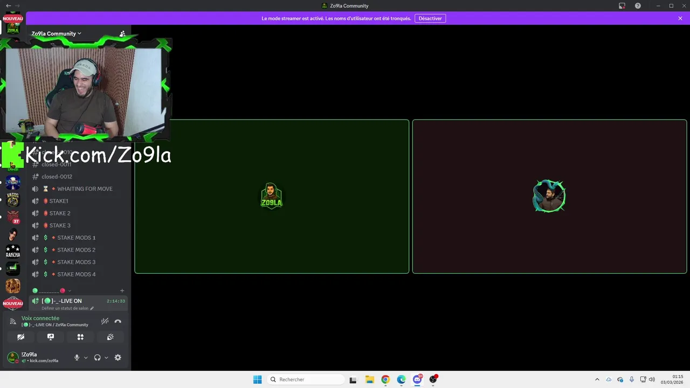Screen dimensions: 690x388
Task: Select the ZO9LA participant video tile
Action: pyautogui.click(x=272, y=197)
